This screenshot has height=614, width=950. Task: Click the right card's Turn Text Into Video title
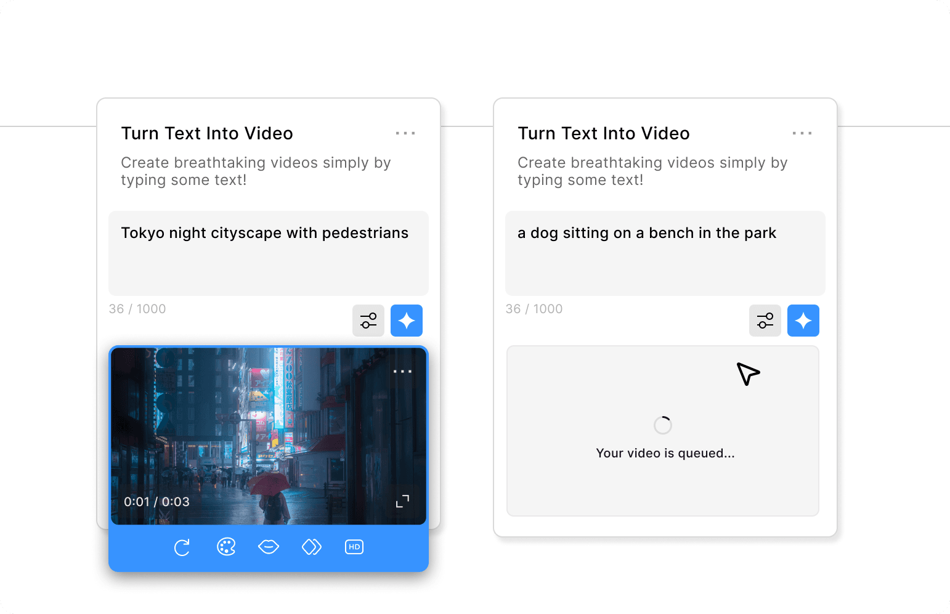(604, 133)
